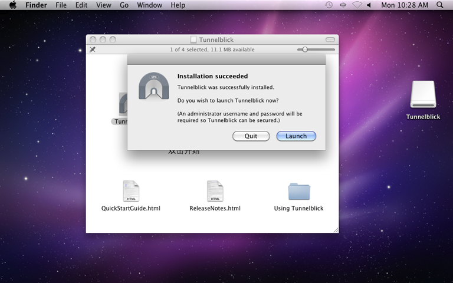Minimize the Tunnelblick Finder window
453x283 pixels.
coord(103,40)
